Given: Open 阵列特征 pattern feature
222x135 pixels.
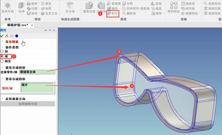Looking at the screenshot, I should tap(174, 8).
